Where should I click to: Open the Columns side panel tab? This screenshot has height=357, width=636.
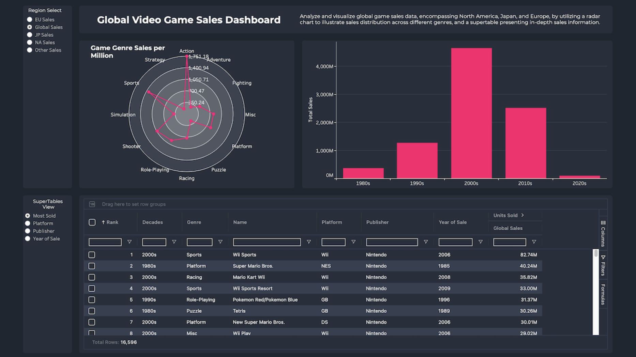pos(603,233)
